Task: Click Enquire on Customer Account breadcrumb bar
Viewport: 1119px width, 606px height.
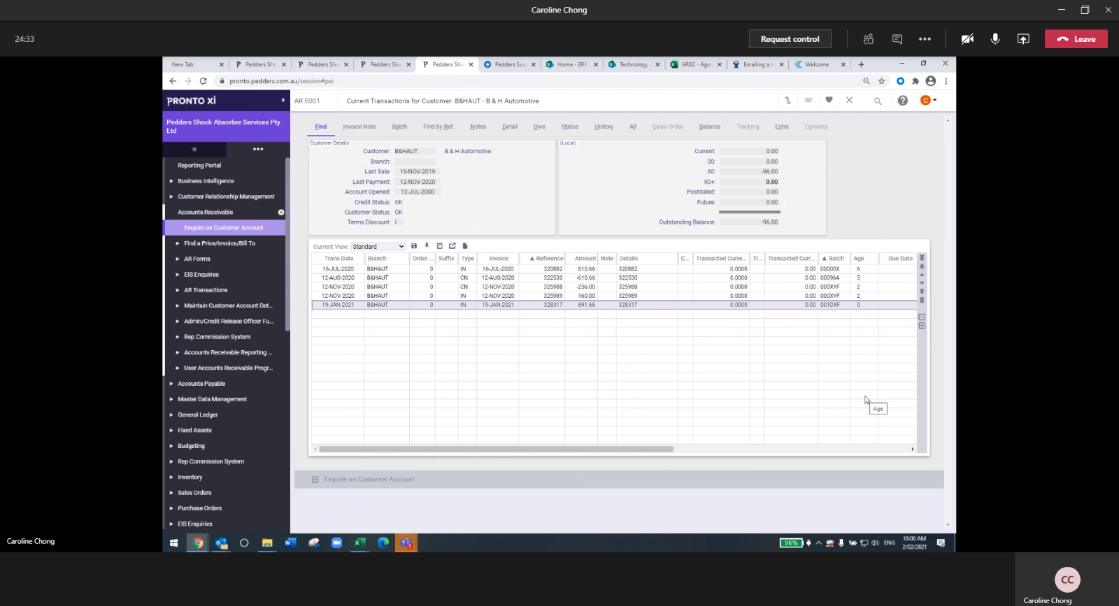Action: click(x=619, y=479)
